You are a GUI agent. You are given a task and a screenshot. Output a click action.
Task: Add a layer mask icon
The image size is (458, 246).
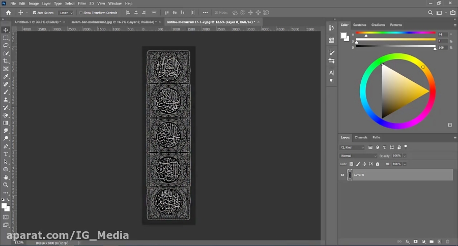coord(415,241)
